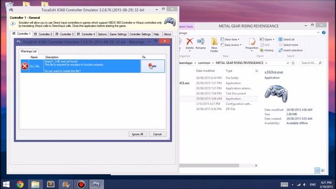This screenshot has width=336, height=189.
Task: Click the Name column header in Warnings List
Action: pos(34,57)
